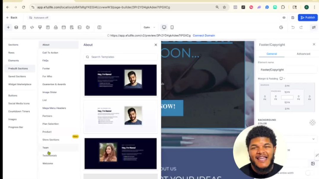Viewport: 319px width, 179px height.
Task: Open the custom code editor icon
Action: (32, 27)
